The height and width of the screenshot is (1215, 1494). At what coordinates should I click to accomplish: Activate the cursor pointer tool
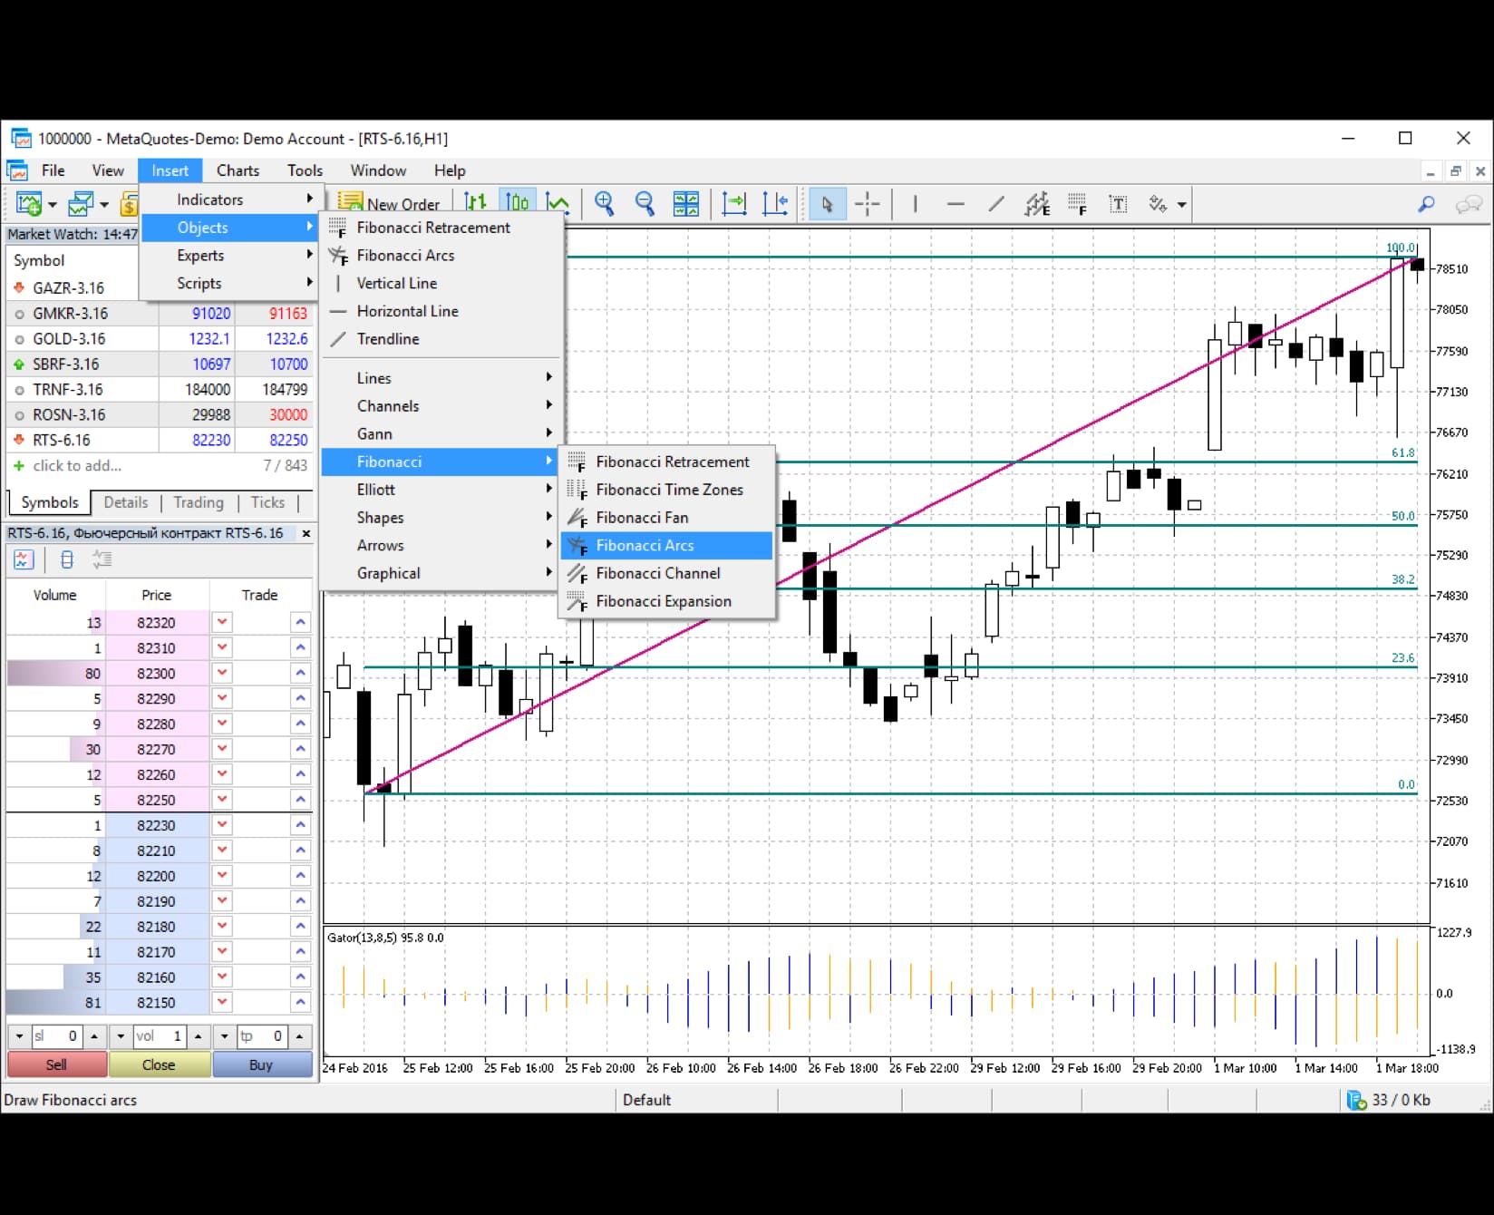point(827,204)
